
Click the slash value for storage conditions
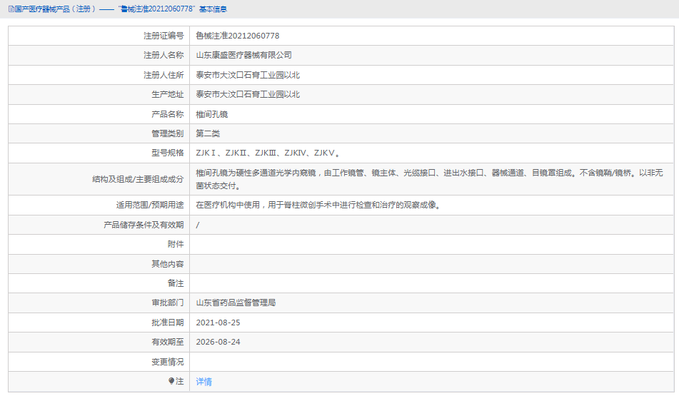pyautogui.click(x=198, y=225)
